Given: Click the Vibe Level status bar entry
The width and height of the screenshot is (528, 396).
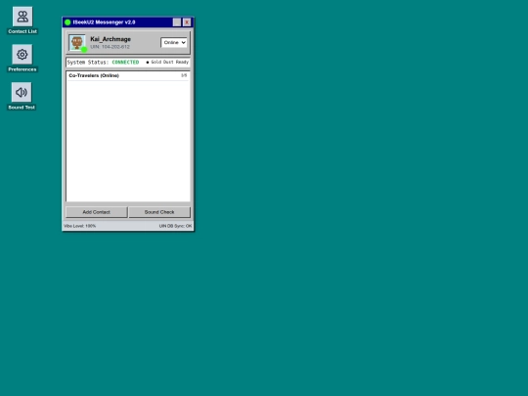Looking at the screenshot, I should (x=80, y=226).
